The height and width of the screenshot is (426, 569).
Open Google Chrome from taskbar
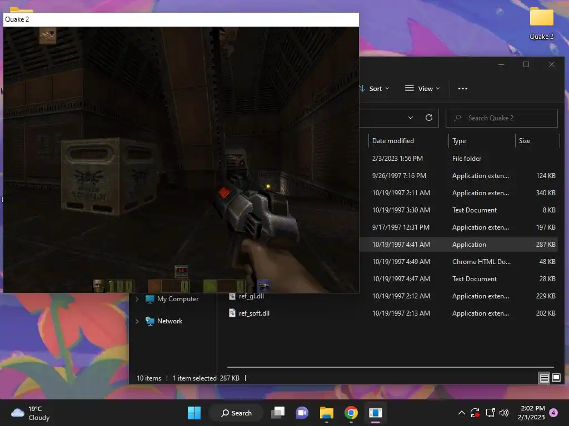351,413
